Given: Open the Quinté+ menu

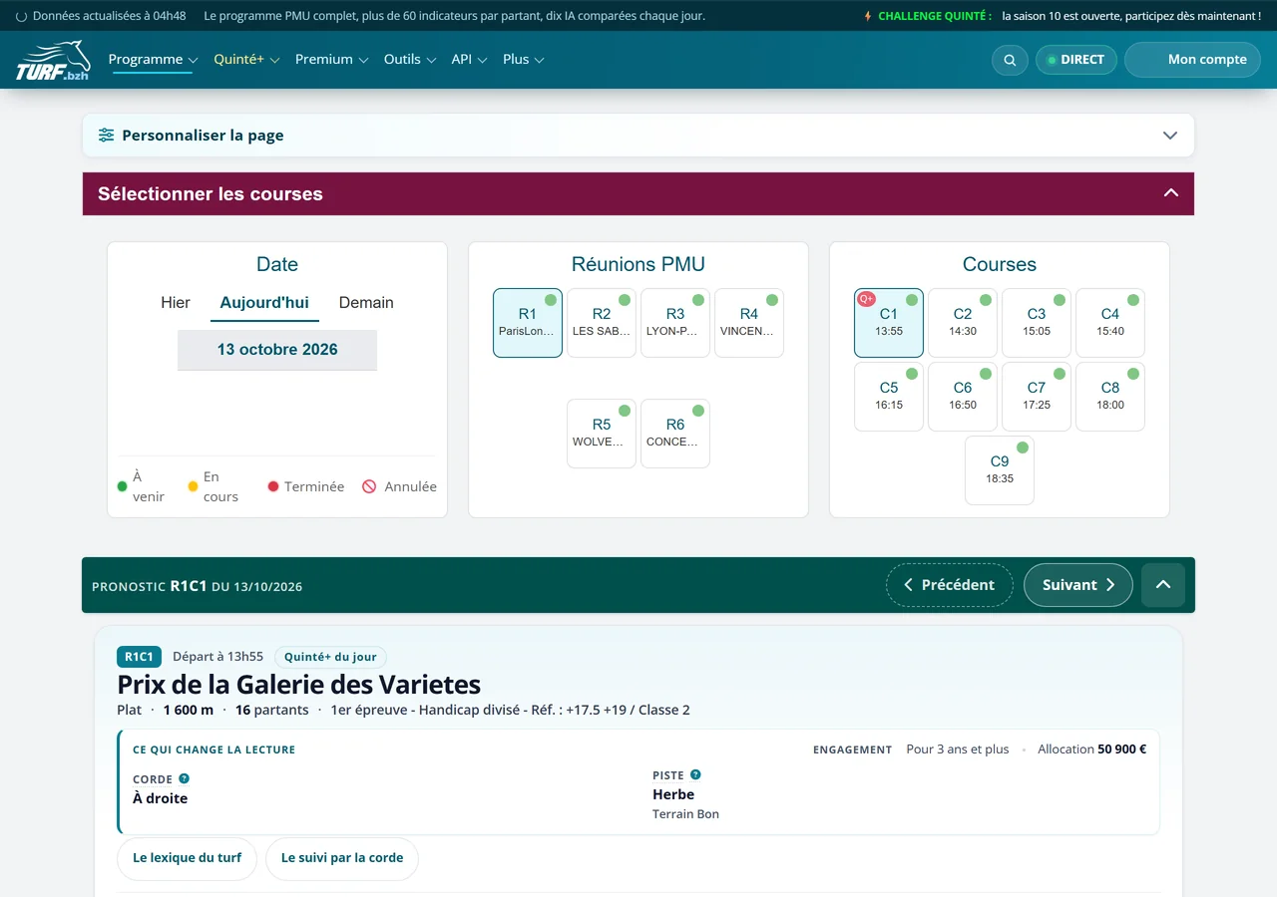Looking at the screenshot, I should point(246,59).
